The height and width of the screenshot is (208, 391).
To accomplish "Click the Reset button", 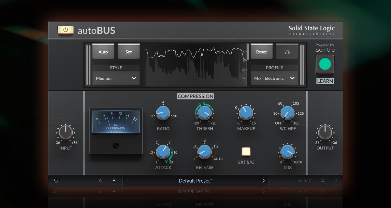I will 262,51.
